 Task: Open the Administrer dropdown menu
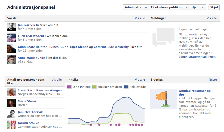tap(136, 7)
